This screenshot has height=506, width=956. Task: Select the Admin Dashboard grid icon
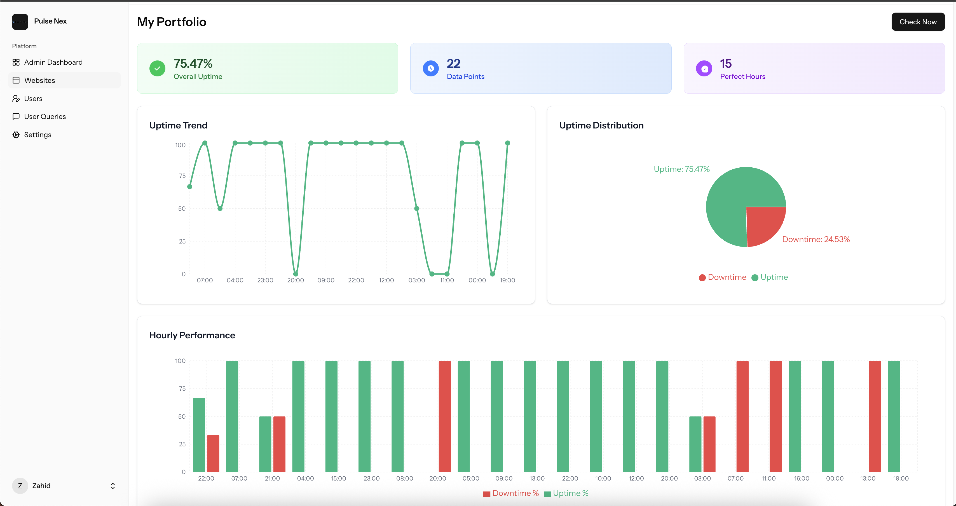point(16,62)
